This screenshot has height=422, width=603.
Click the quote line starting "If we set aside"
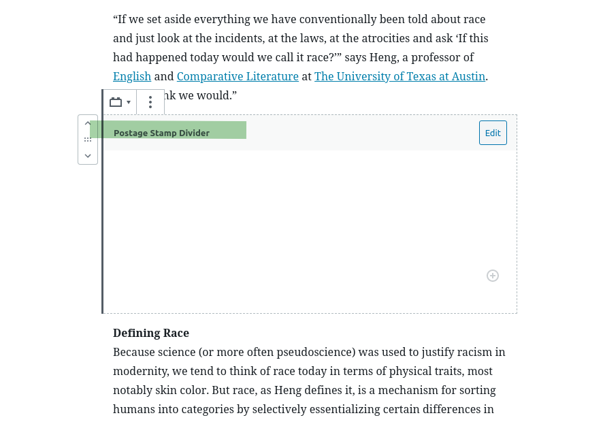click(299, 19)
